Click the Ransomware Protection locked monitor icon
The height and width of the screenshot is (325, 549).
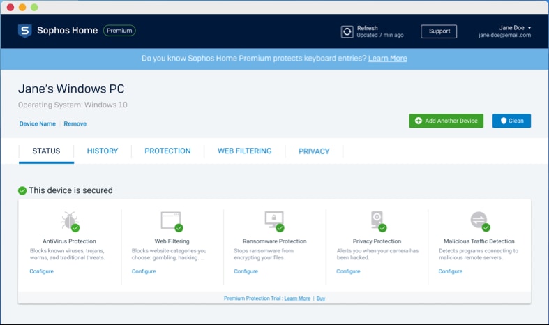274,221
